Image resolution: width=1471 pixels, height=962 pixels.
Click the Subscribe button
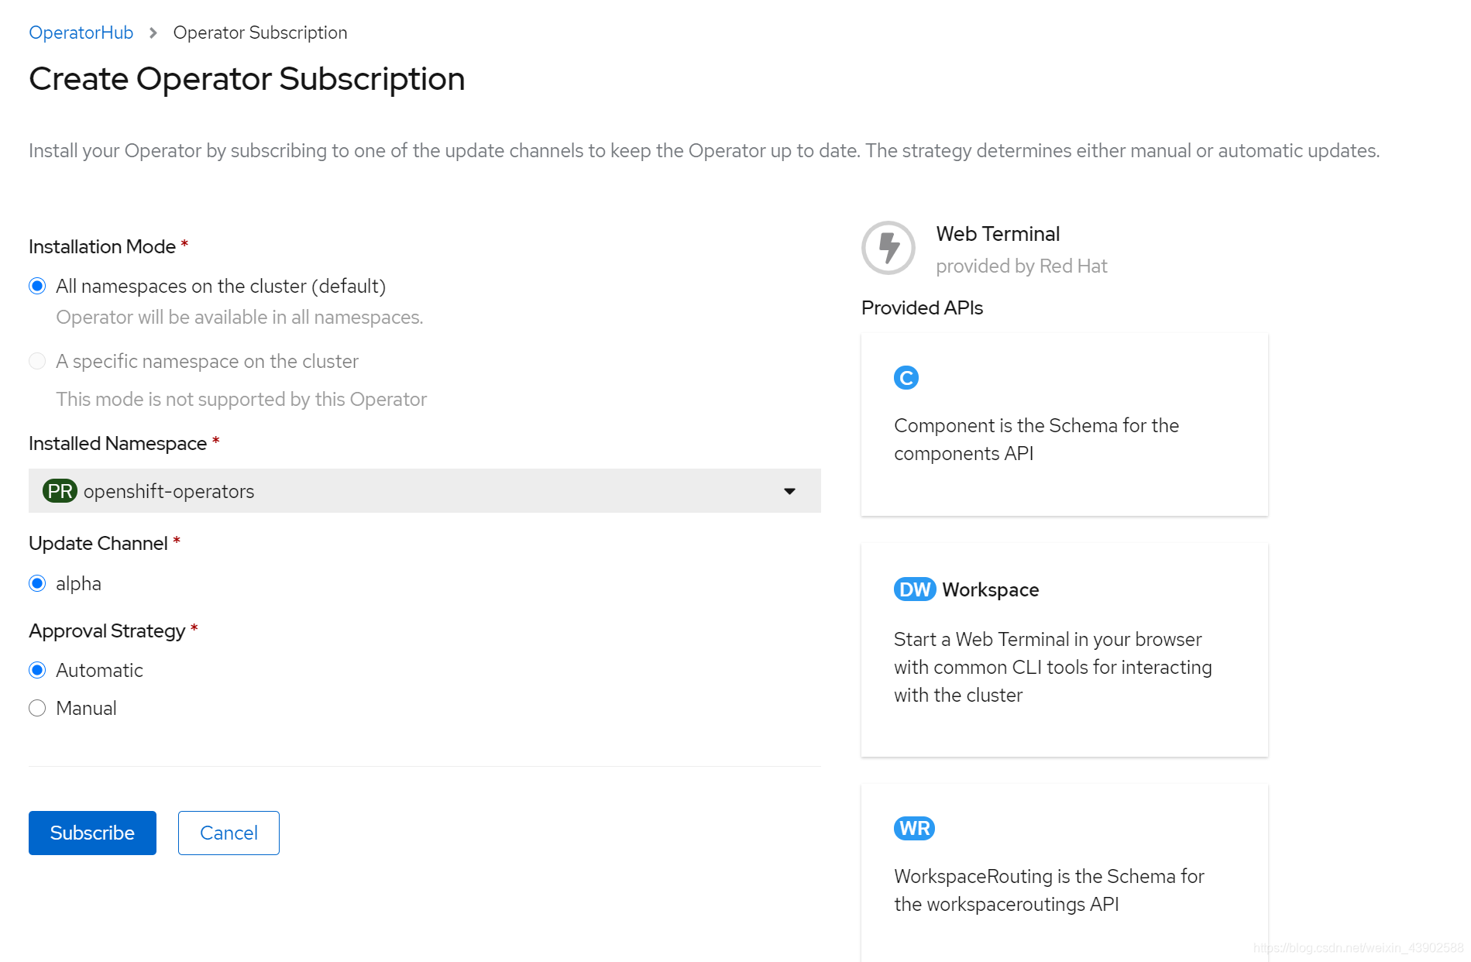tap(92, 833)
